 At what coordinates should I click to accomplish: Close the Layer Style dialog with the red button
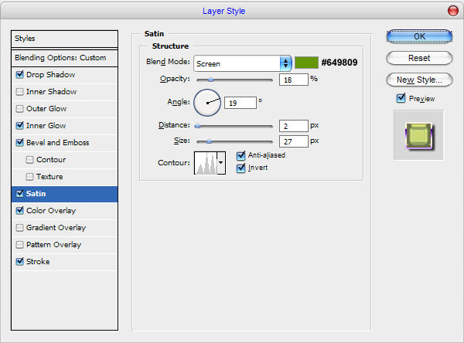452,11
